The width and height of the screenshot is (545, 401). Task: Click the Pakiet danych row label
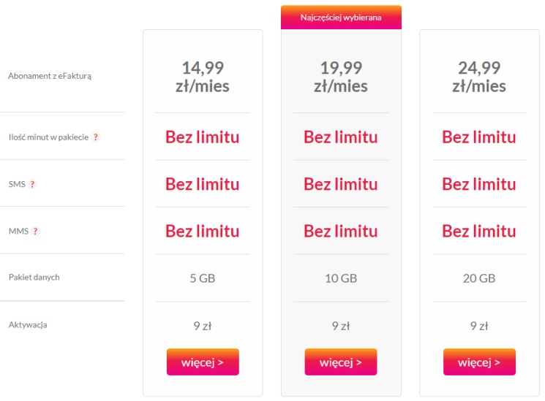(34, 278)
